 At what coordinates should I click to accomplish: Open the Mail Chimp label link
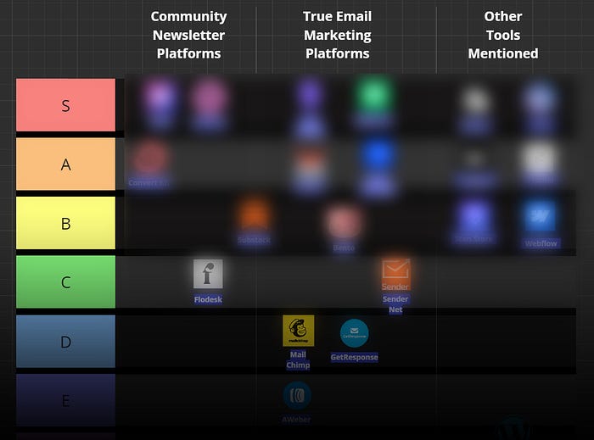pos(298,359)
